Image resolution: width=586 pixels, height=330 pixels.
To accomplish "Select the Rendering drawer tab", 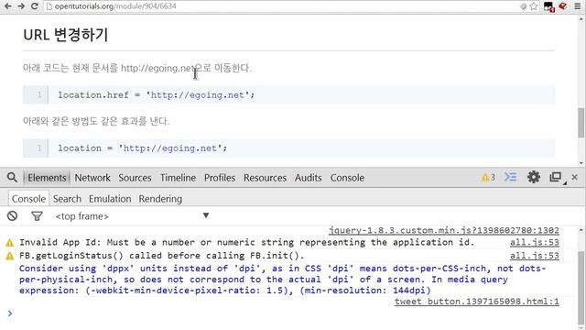I will pos(160,199).
